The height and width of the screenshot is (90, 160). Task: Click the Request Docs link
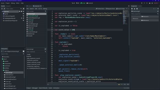(110, 9)
